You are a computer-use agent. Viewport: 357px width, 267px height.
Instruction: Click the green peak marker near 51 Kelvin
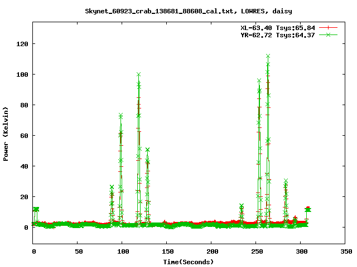147,150
